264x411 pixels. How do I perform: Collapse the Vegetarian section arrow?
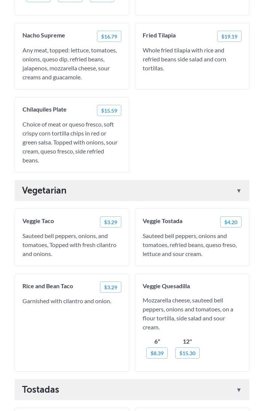[239, 191]
